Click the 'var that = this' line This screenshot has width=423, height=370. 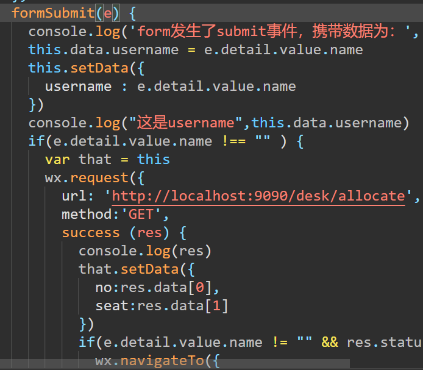(107, 160)
